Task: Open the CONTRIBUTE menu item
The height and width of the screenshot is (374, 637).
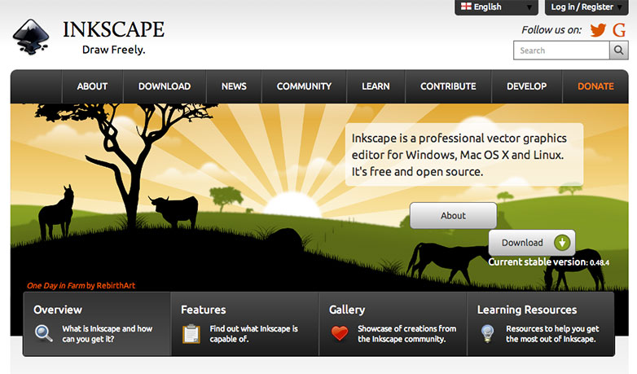Action: coord(448,86)
